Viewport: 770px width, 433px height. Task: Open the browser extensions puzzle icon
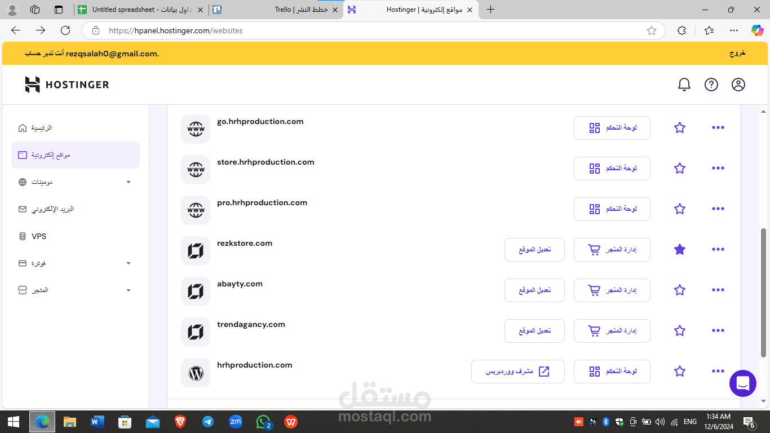pyautogui.click(x=682, y=30)
